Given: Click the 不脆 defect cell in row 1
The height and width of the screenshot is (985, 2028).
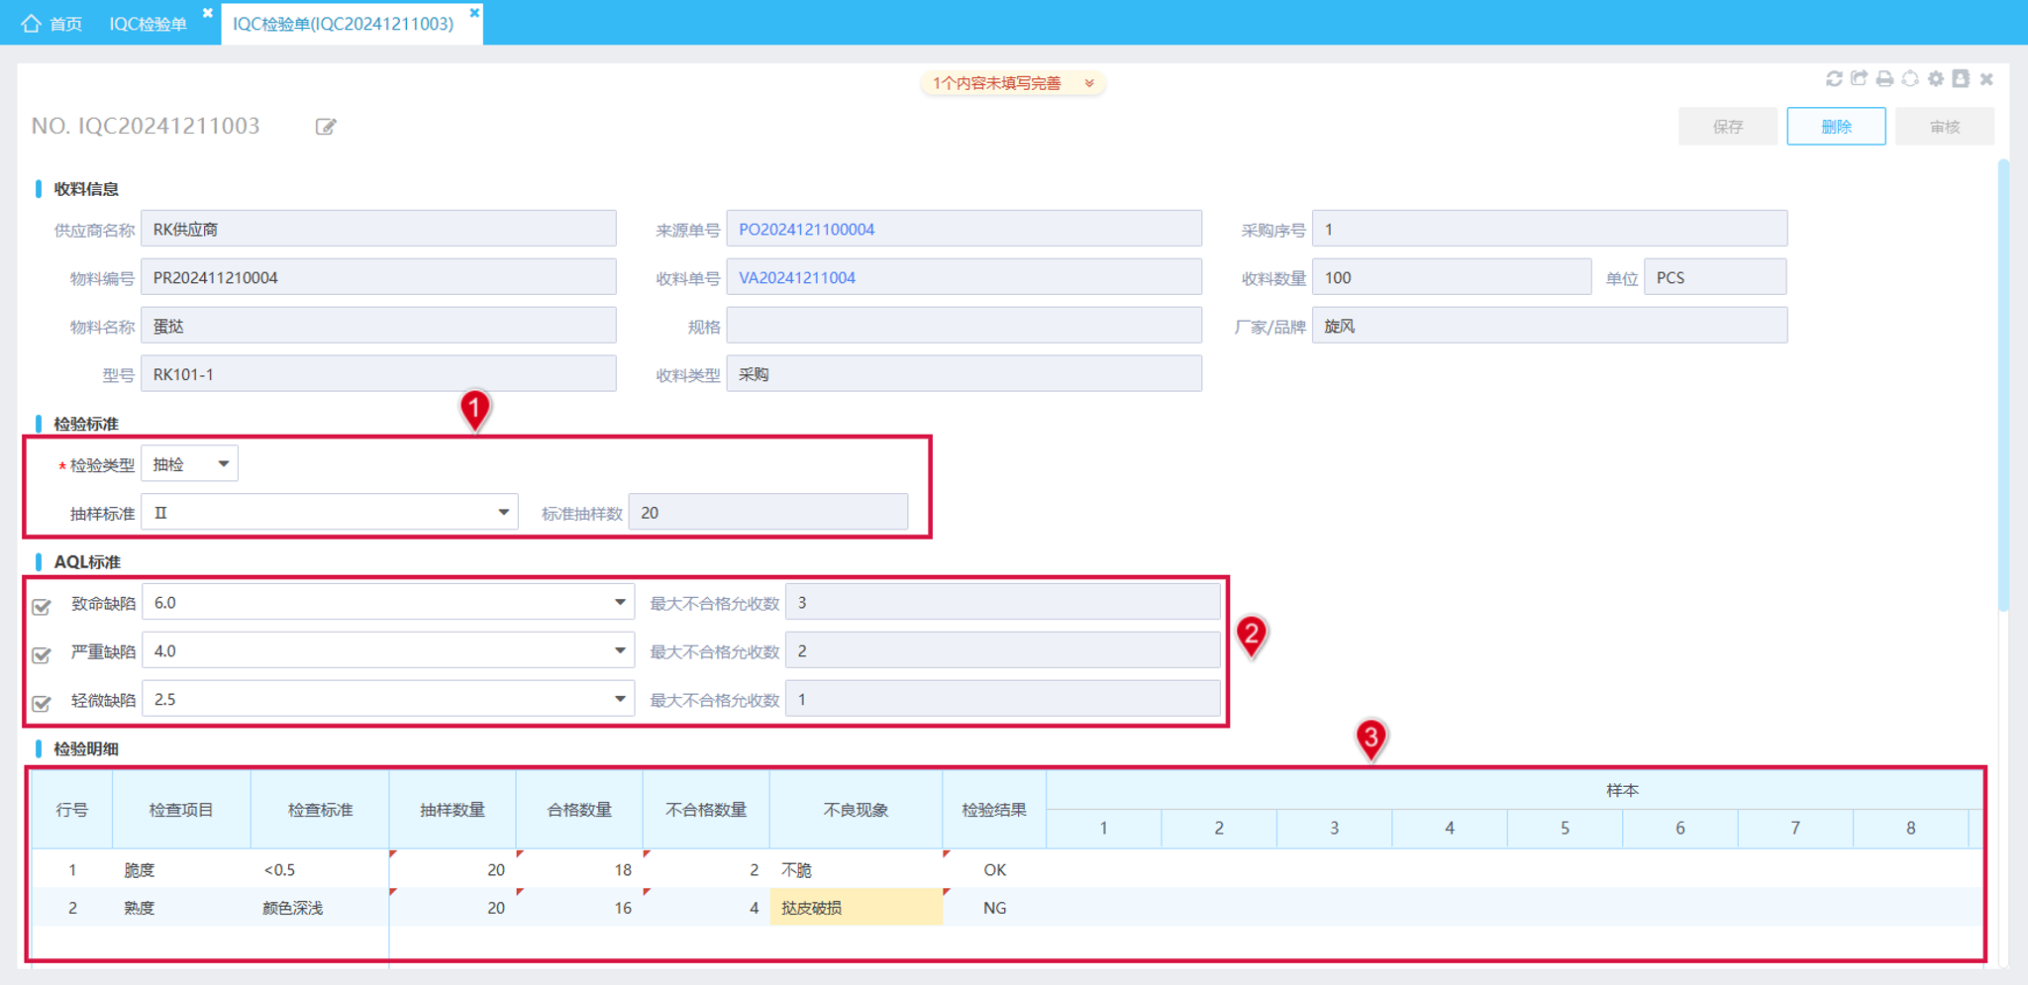Looking at the screenshot, I should coord(857,870).
